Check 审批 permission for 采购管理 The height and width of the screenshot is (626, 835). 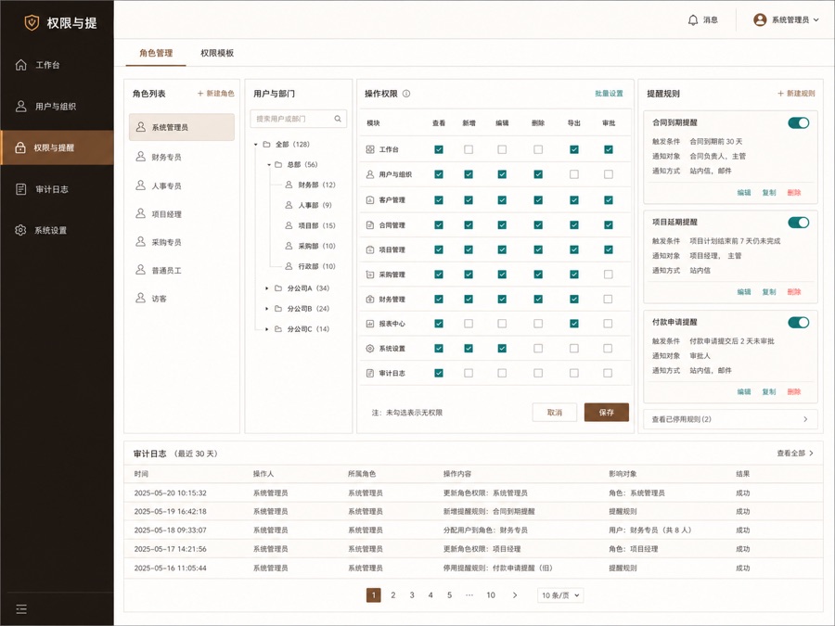(608, 275)
